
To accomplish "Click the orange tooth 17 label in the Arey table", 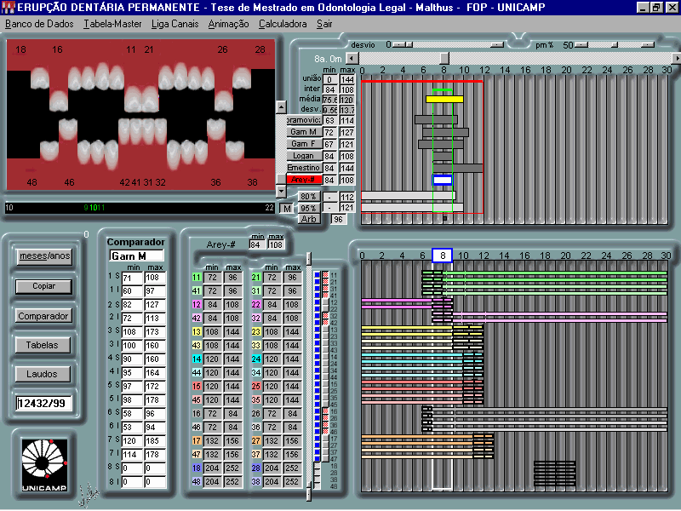I will coord(197,440).
